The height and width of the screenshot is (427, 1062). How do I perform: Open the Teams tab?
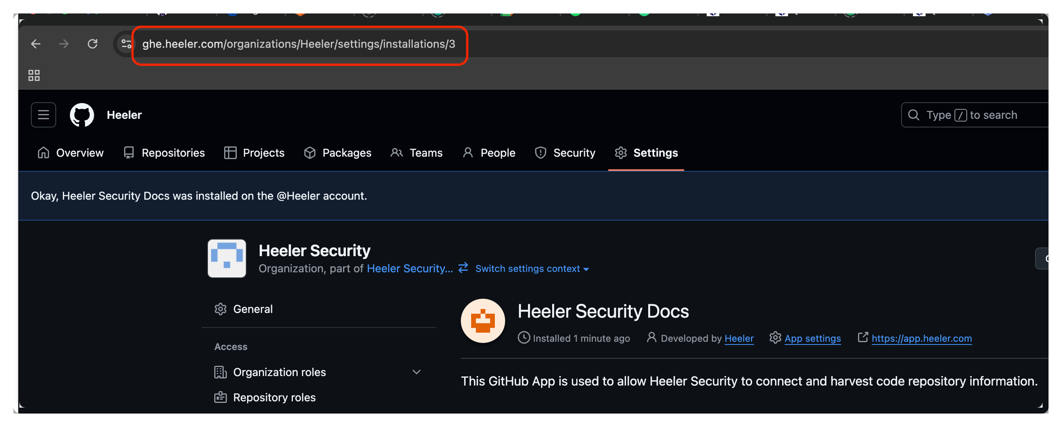pyautogui.click(x=416, y=153)
